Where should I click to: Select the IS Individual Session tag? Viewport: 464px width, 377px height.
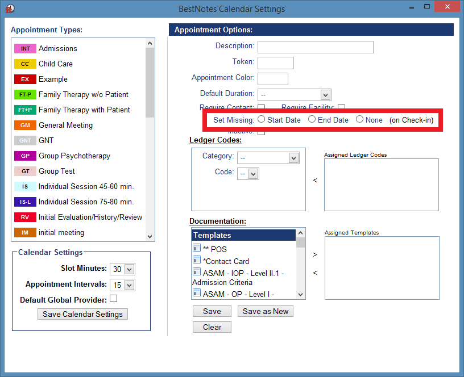point(25,187)
